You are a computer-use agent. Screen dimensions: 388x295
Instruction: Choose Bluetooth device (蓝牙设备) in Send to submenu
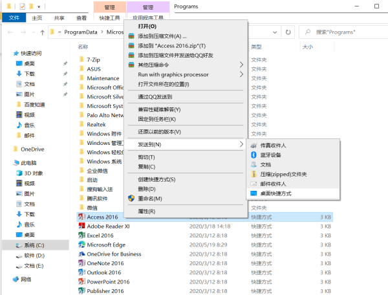(x=293, y=155)
